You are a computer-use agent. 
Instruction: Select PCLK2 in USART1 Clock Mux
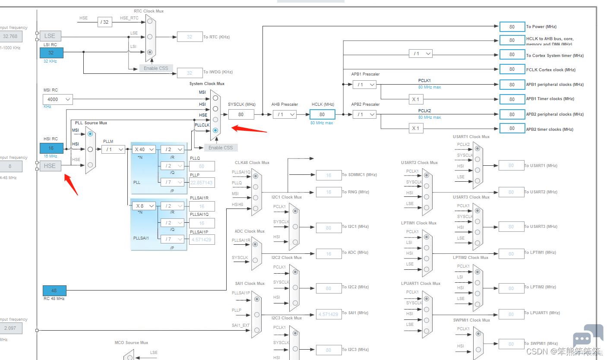tap(477, 149)
